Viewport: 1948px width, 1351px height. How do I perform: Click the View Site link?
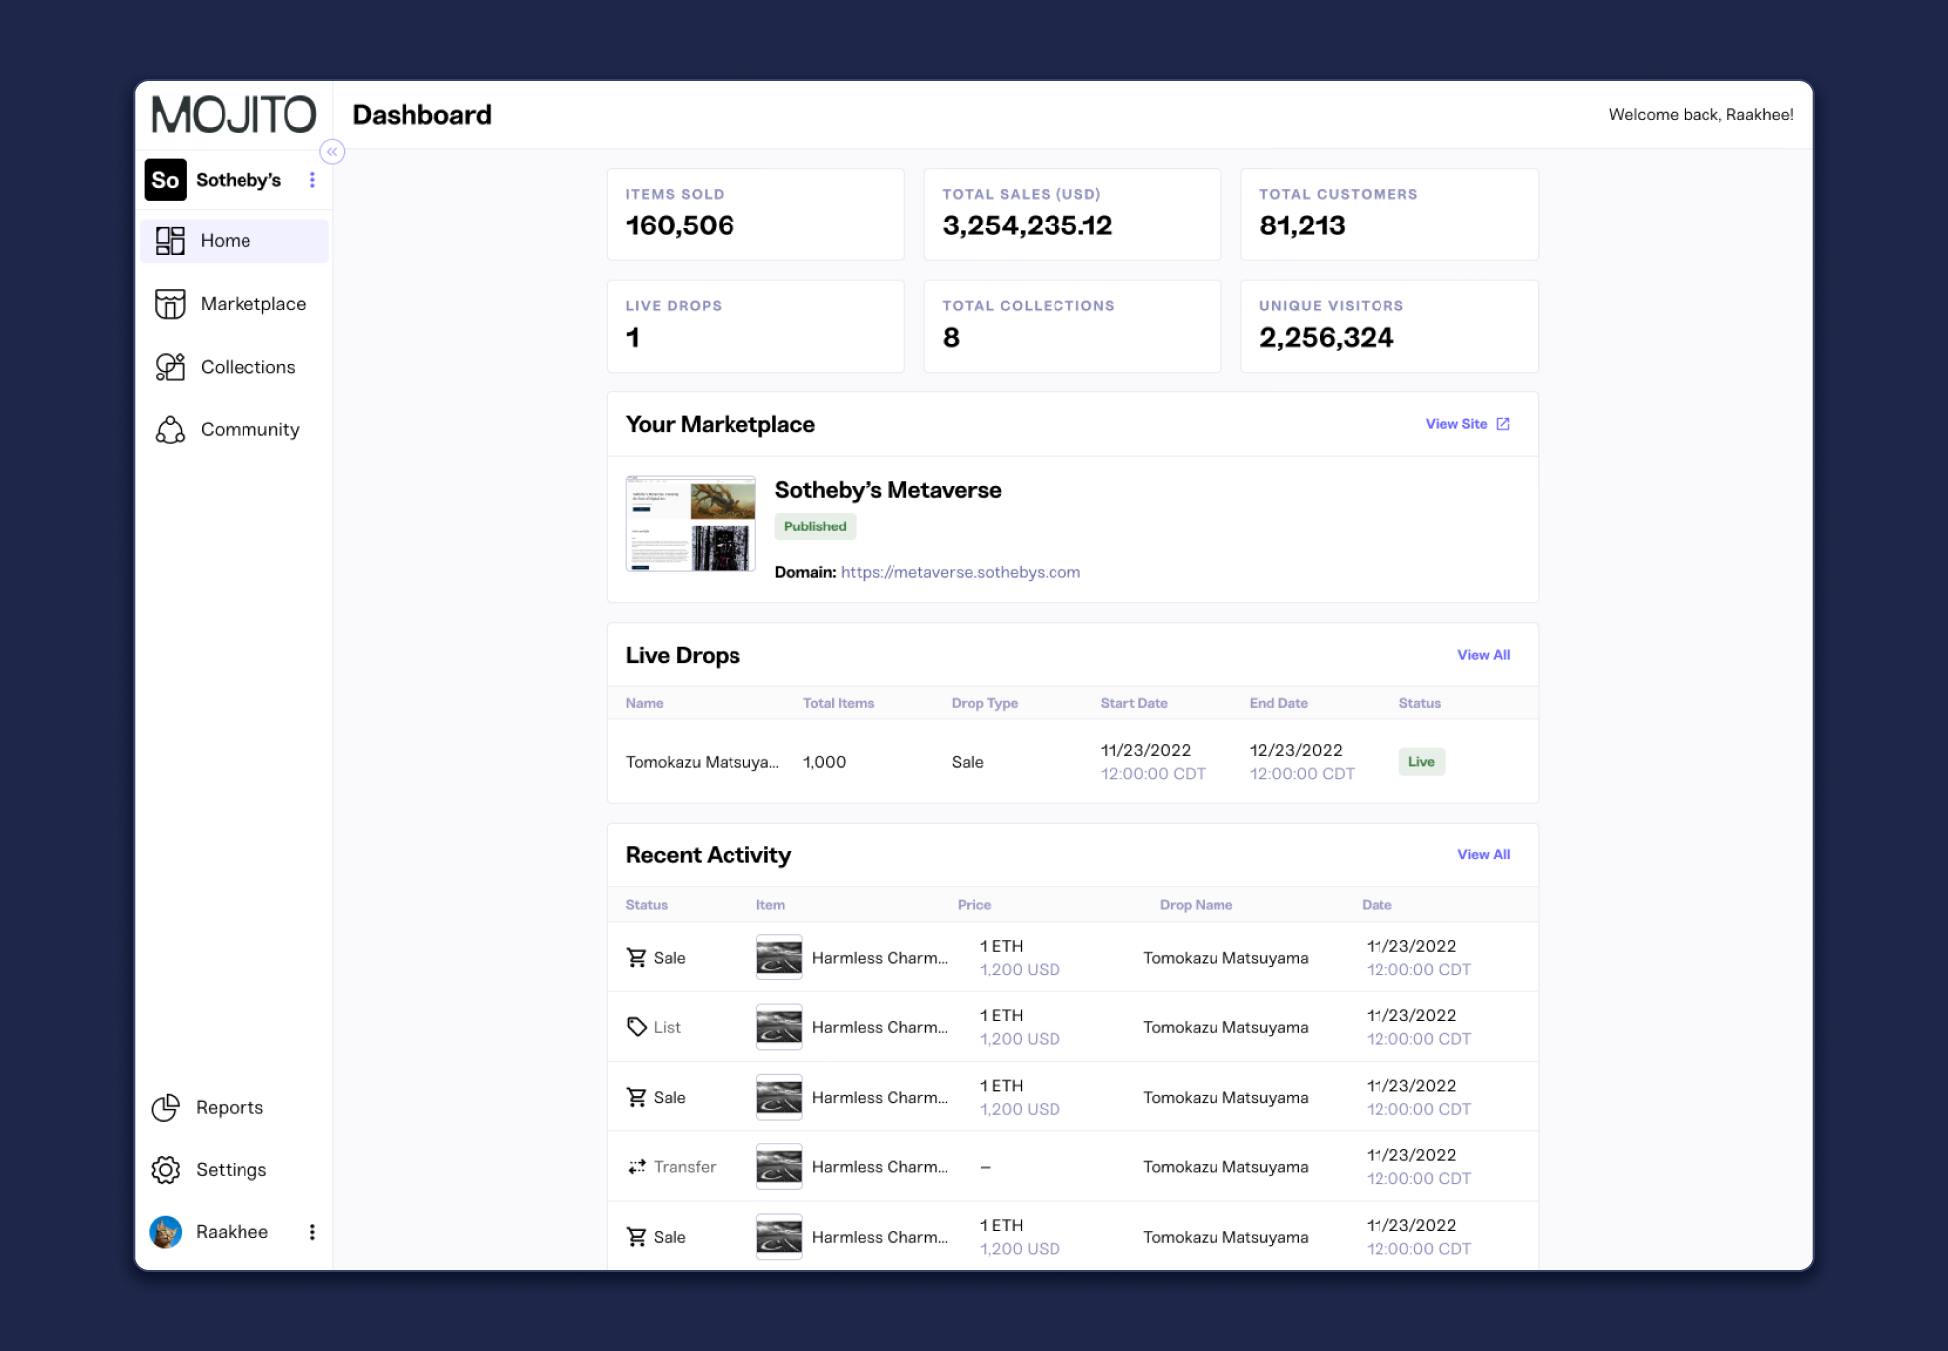tap(1456, 424)
